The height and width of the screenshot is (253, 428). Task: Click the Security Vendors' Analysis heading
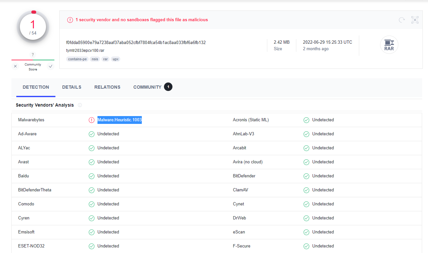point(45,105)
